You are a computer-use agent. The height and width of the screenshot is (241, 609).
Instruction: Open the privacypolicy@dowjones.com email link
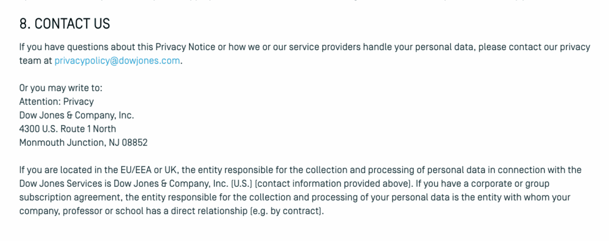[117, 61]
